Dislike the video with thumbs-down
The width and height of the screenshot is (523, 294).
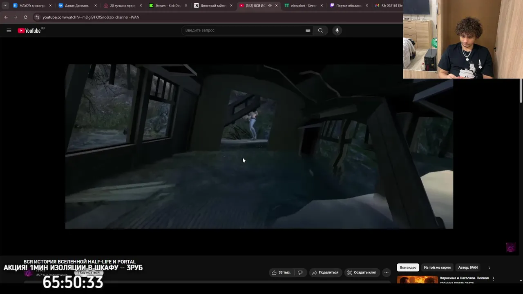[x=300, y=272]
